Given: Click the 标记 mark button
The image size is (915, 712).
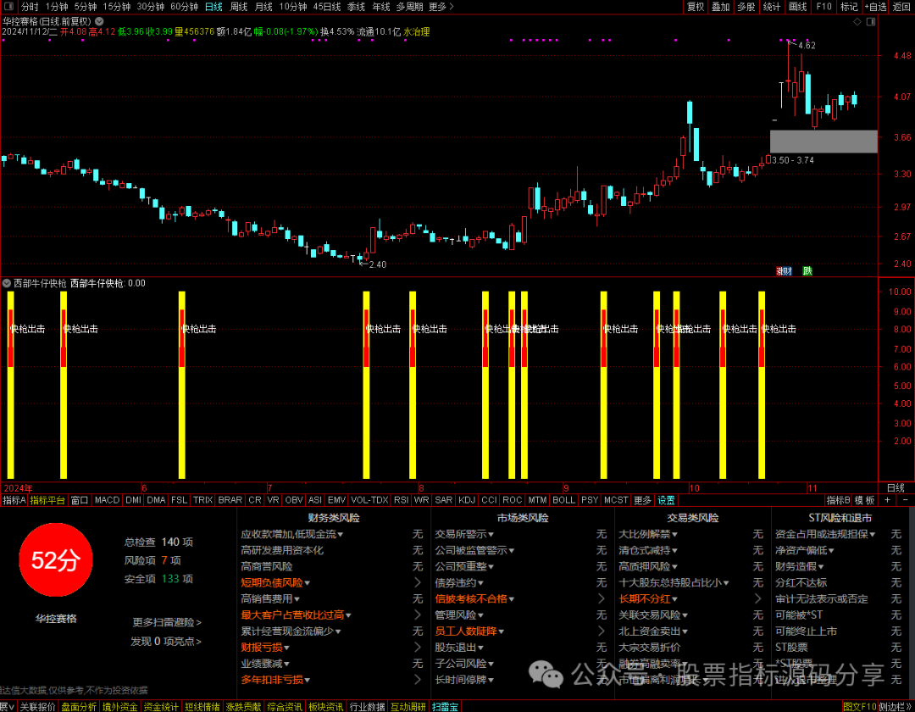Looking at the screenshot, I should 849,7.
